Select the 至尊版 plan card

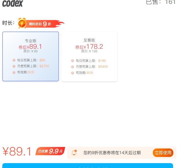click(89, 56)
